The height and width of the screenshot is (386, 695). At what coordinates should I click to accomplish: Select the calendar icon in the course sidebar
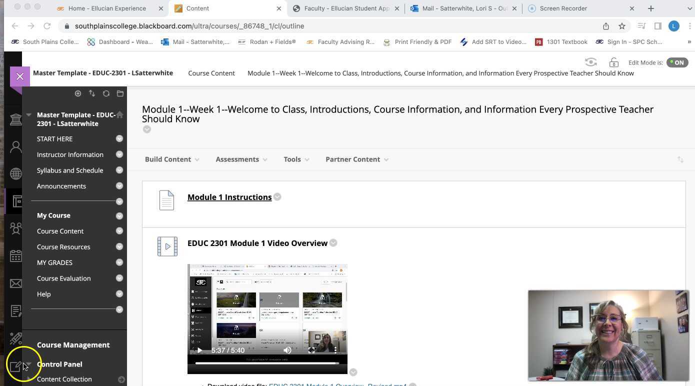pos(16,256)
